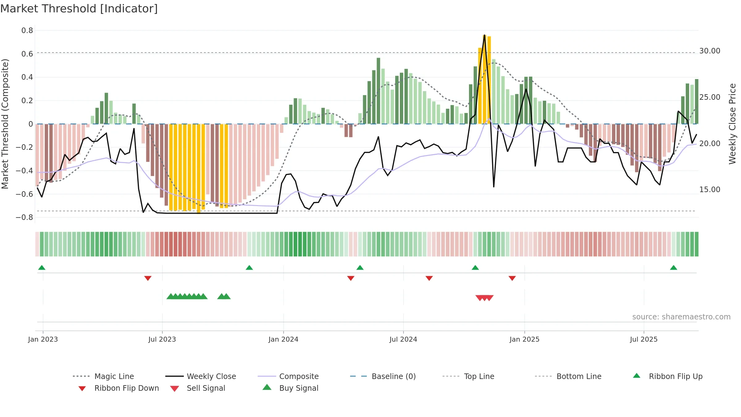Click the Jan 2025 x-axis label
This screenshot has height=417, width=741.
(x=525, y=339)
